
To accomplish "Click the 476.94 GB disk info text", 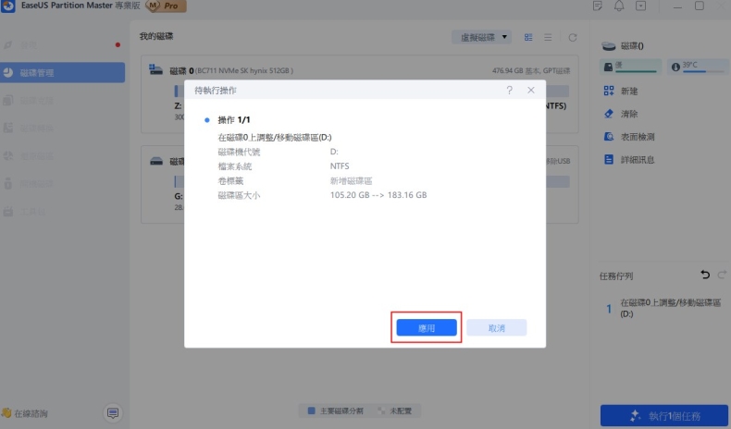I will point(531,71).
